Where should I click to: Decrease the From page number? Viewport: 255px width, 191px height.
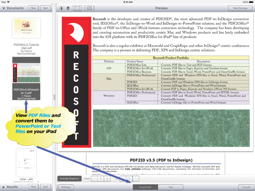pyautogui.click(x=94, y=179)
